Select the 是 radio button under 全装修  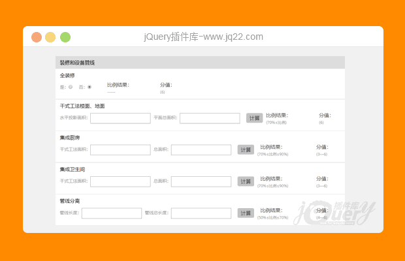click(x=70, y=87)
